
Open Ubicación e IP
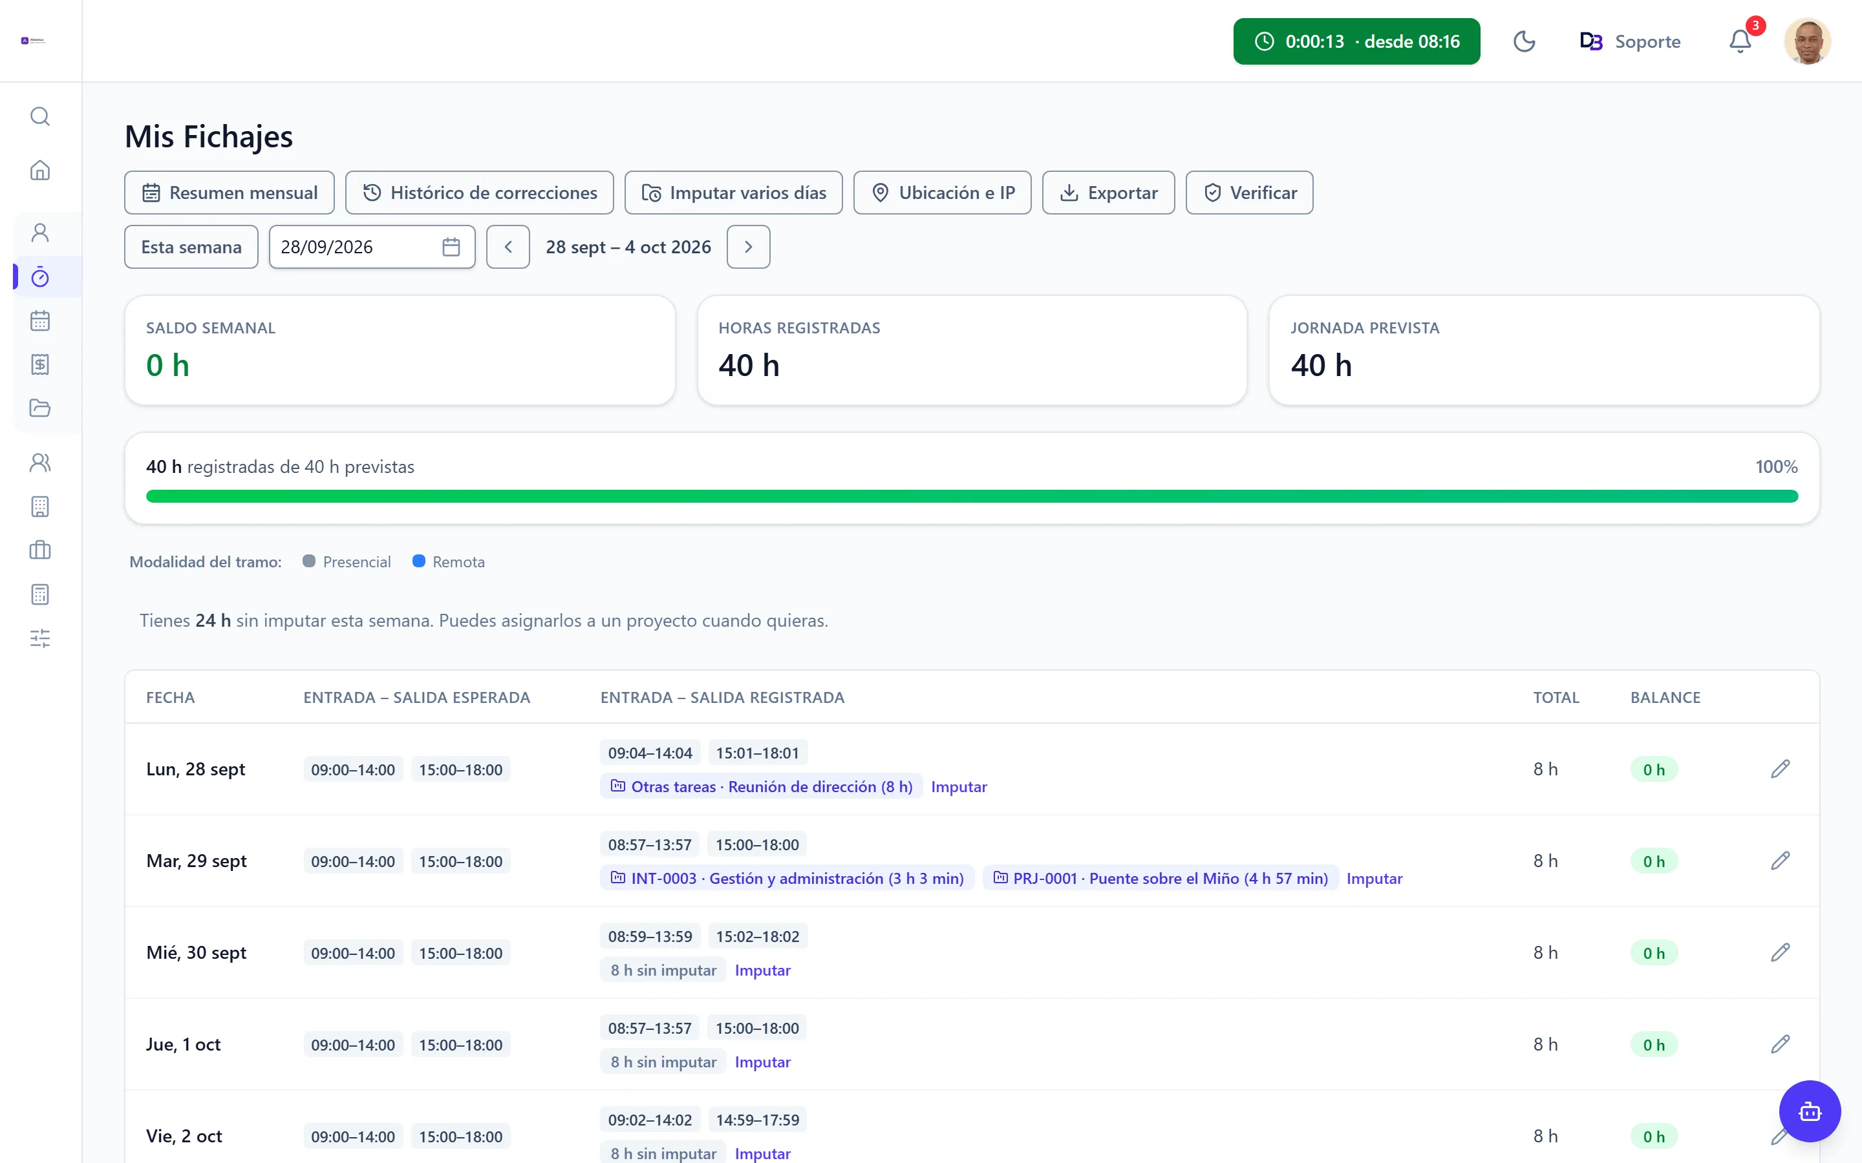(x=943, y=193)
